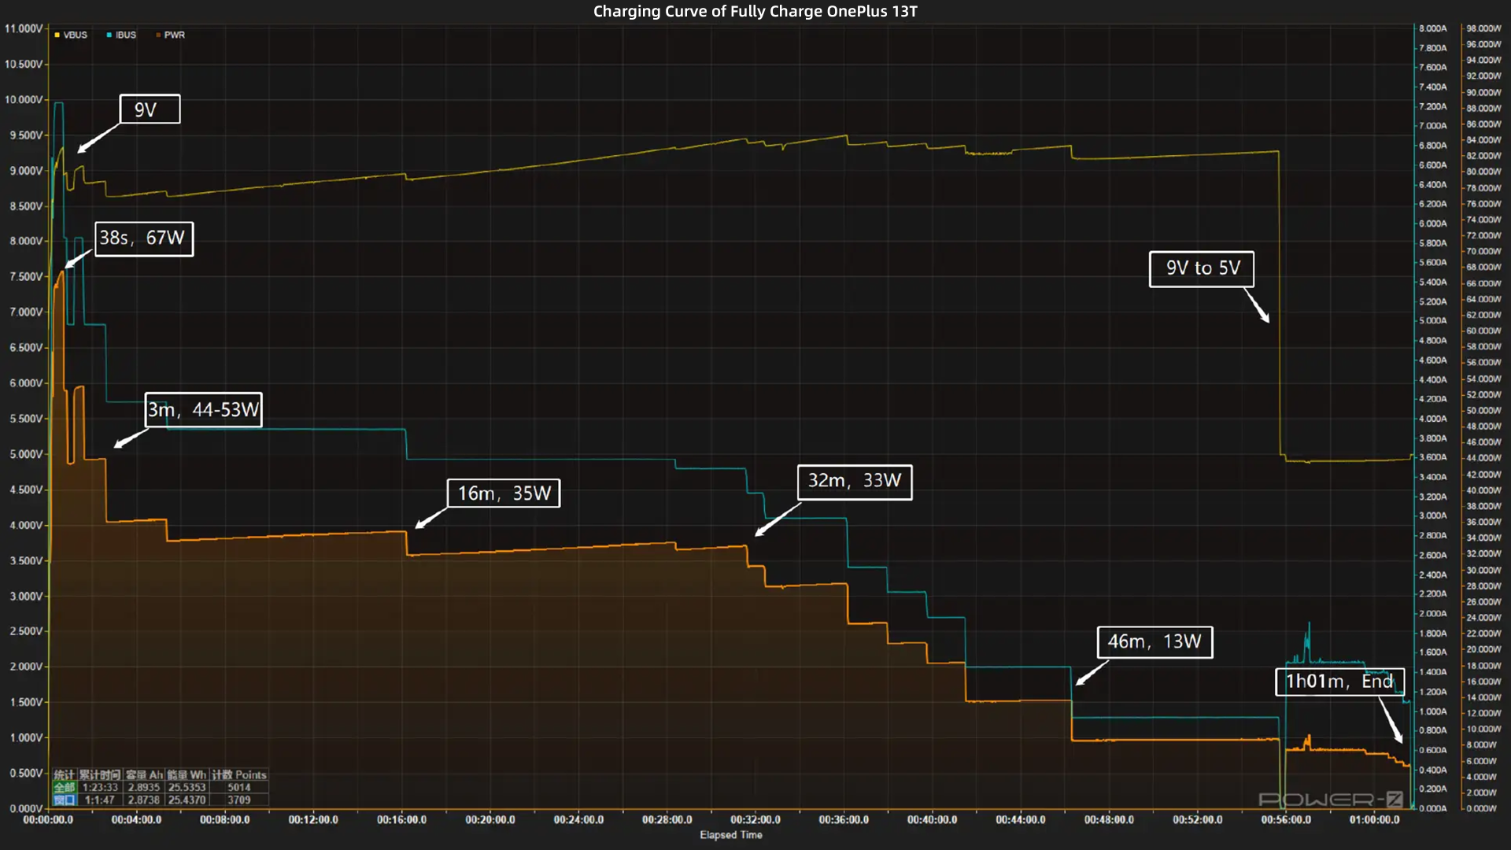Click the 00:04:00.0 time axis tick
This screenshot has width=1511, height=850.
click(x=136, y=820)
